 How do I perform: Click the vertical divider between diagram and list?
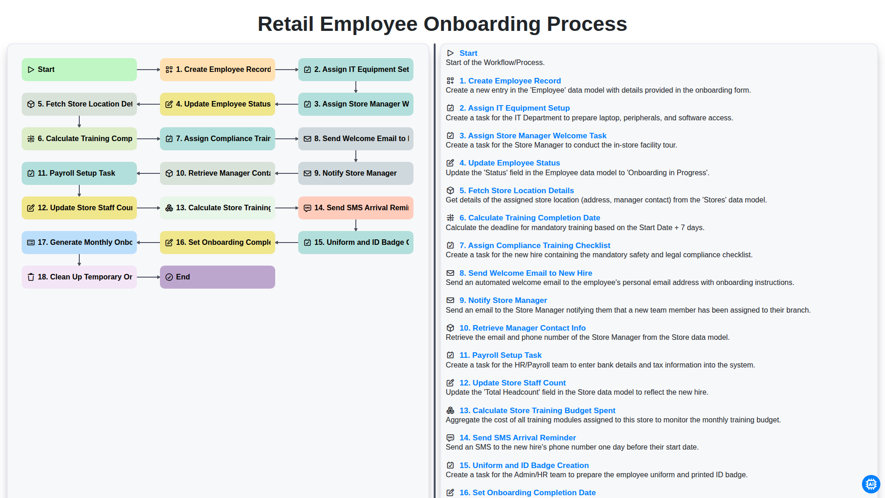[x=434, y=271]
